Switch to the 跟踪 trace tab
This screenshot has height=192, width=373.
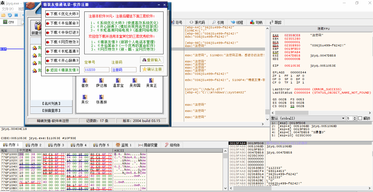click(275, 22)
